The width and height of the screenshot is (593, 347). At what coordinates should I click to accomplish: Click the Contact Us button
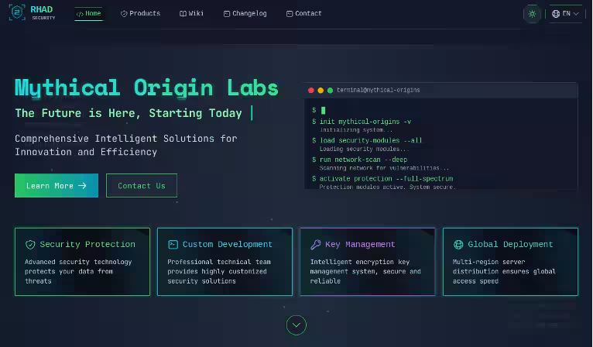pos(141,186)
